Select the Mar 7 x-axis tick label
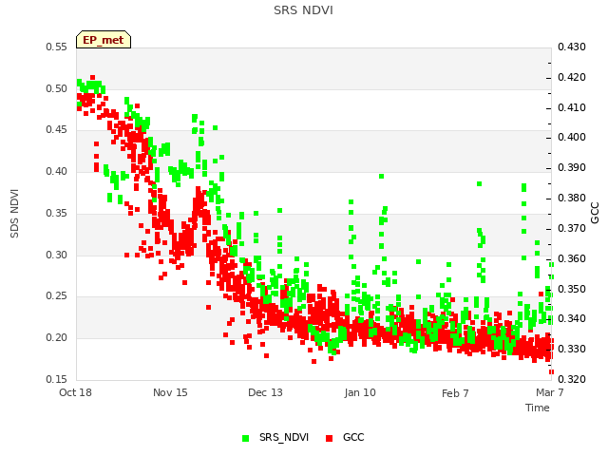 (x=550, y=392)
